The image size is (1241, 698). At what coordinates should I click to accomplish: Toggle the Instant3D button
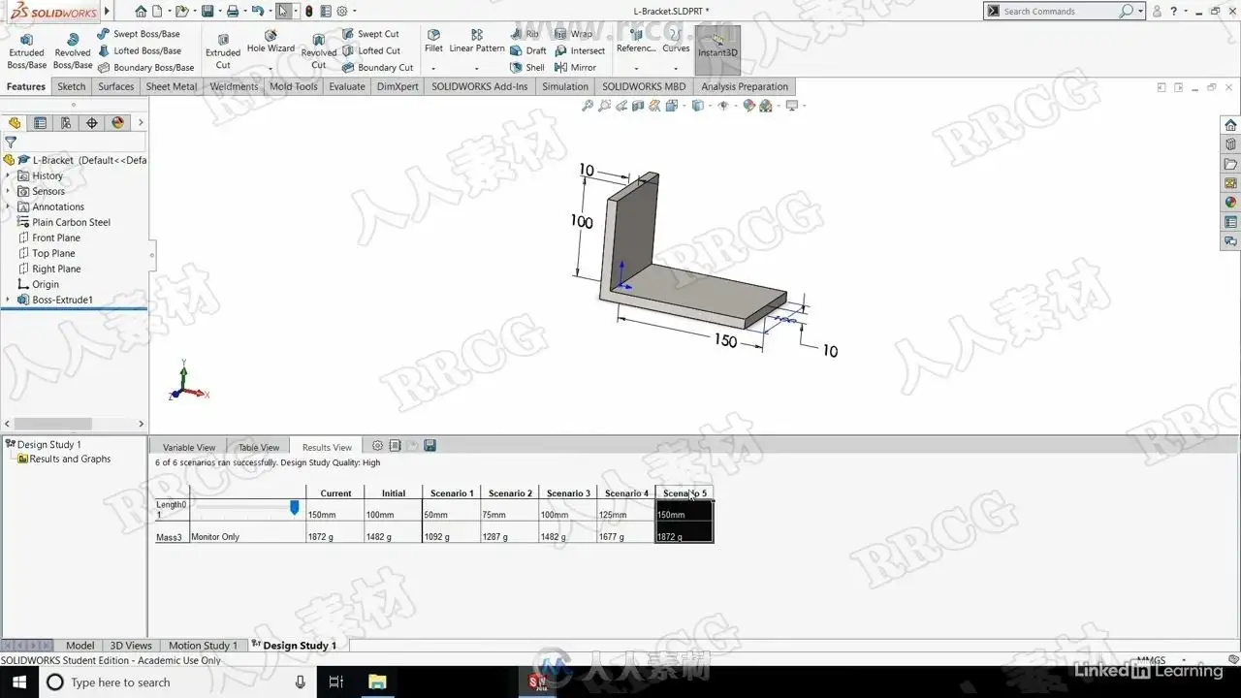(x=718, y=48)
